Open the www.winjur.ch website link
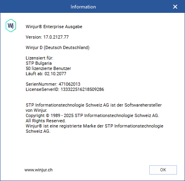 (x=39, y=170)
